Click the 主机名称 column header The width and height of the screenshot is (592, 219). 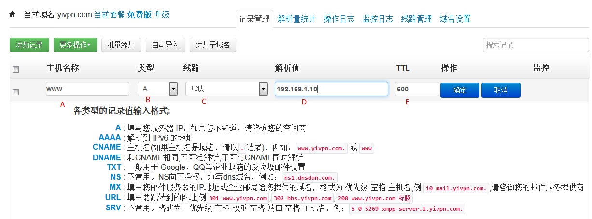tap(62, 68)
